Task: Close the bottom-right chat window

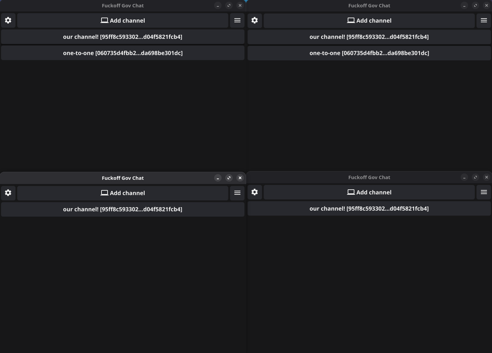Action: tap(487, 177)
